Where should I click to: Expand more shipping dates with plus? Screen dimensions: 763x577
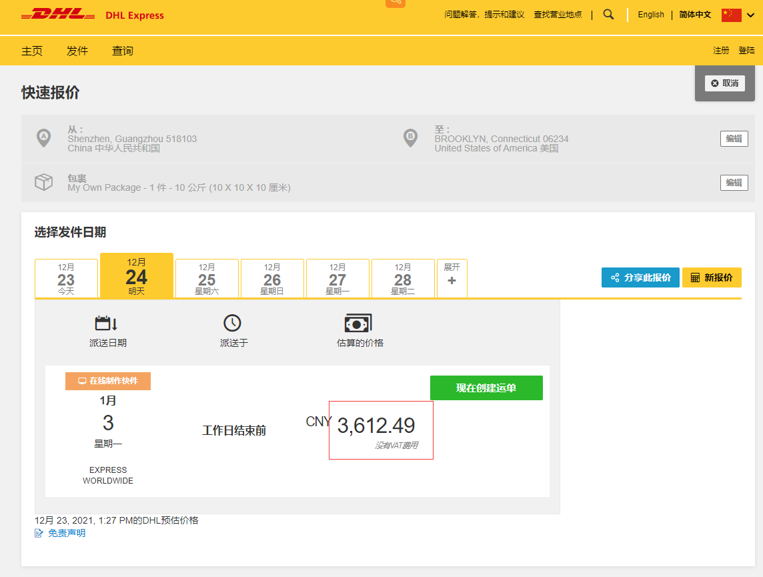pyautogui.click(x=452, y=278)
